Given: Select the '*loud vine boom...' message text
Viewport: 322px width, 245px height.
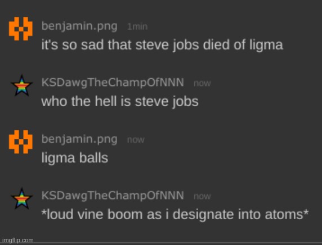Looking at the screenshot, I should [175, 215].
